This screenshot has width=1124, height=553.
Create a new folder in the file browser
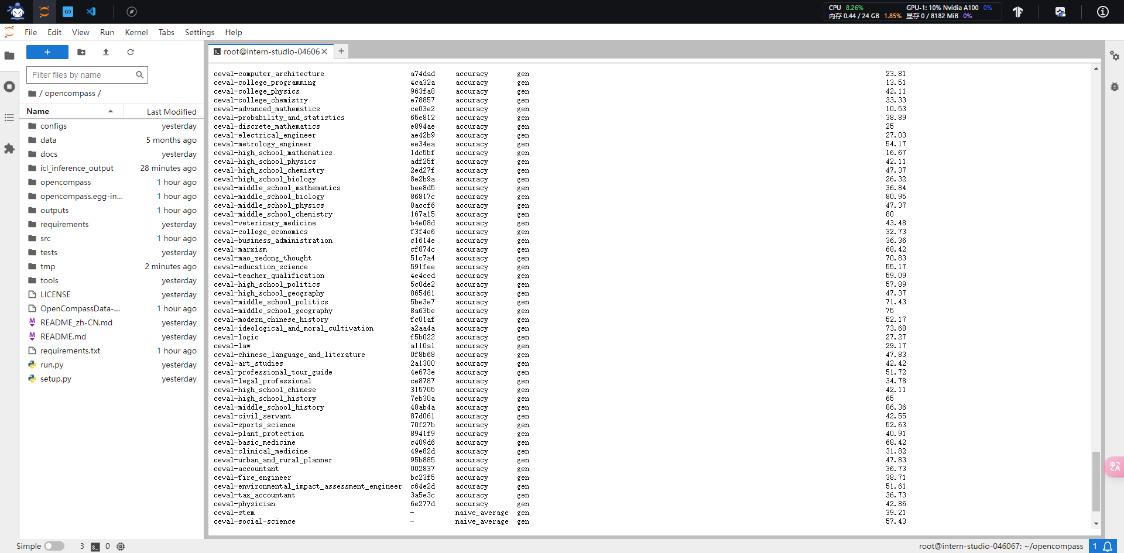(81, 52)
